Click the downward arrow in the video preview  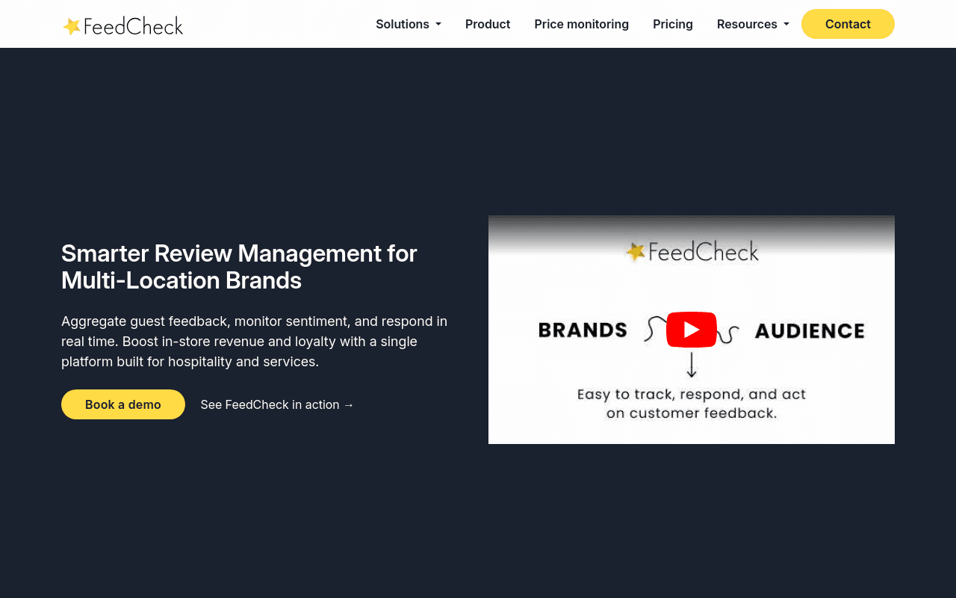pos(692,365)
